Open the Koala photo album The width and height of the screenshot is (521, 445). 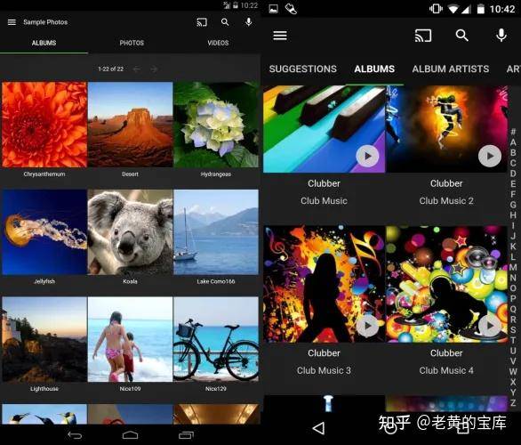tap(130, 232)
